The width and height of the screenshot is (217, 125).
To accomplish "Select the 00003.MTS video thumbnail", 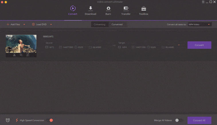I will click(x=21, y=44).
